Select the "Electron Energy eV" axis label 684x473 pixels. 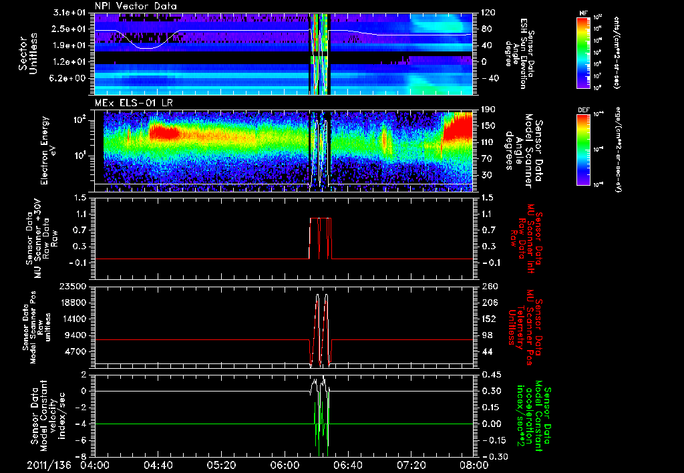pyautogui.click(x=48, y=150)
